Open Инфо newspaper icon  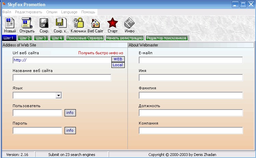[130, 23]
